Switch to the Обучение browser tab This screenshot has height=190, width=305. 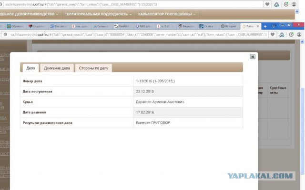tap(15, 26)
